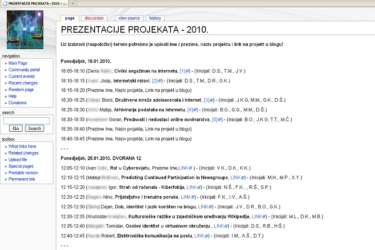Screen dimensions: 375x250
Task: Go to Main Page in navigation
Action: pos(17,63)
